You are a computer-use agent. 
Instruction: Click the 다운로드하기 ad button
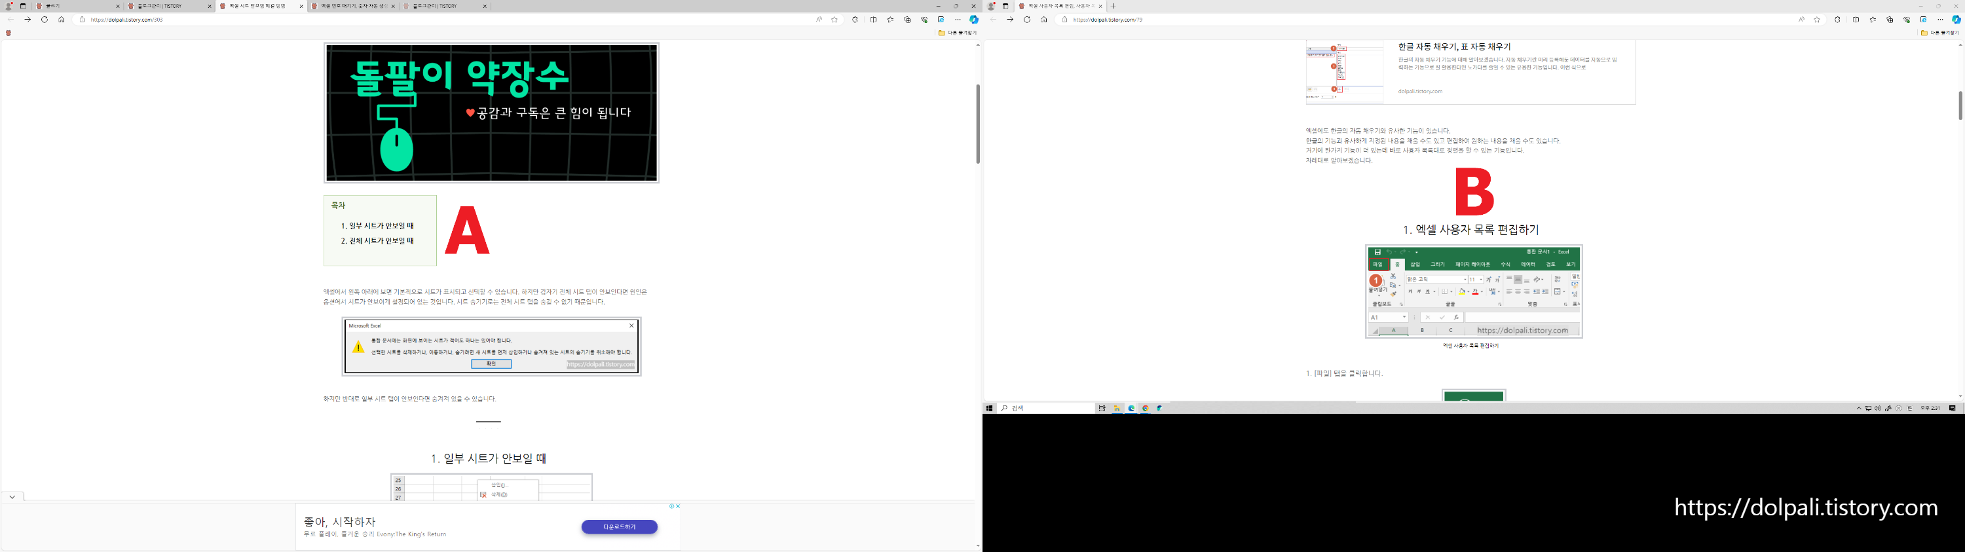[620, 527]
